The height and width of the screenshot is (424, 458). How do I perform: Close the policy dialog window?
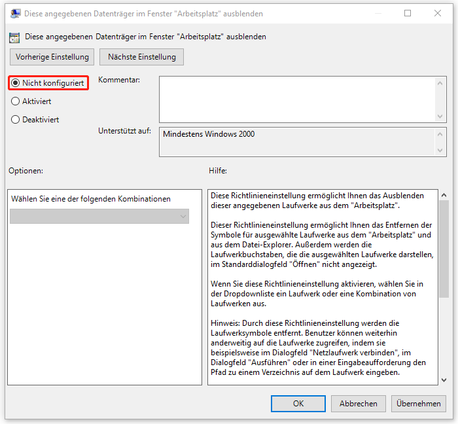point(438,13)
